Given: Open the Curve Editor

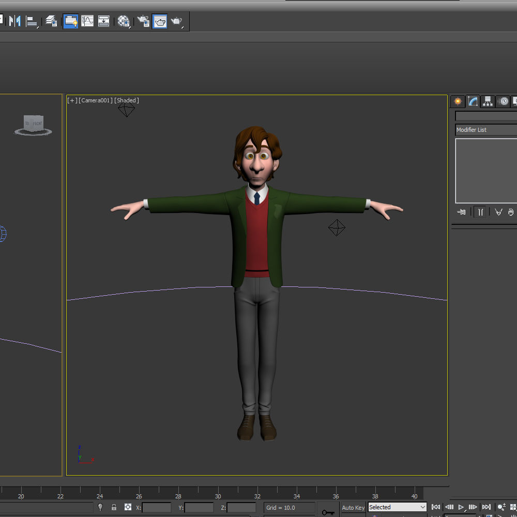Looking at the screenshot, I should (x=87, y=21).
